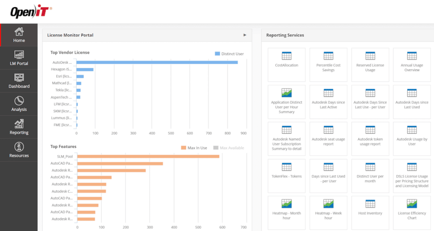Open Application Distinct User per Hour Summary
The width and height of the screenshot is (434, 231).
tap(287, 102)
